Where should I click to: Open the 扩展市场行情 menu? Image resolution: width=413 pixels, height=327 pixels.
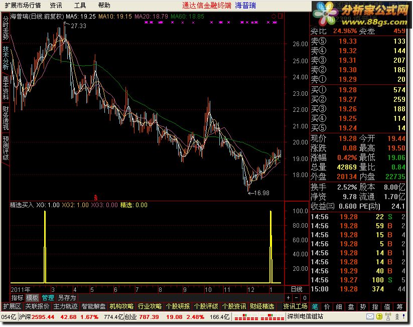pyautogui.click(x=23, y=5)
